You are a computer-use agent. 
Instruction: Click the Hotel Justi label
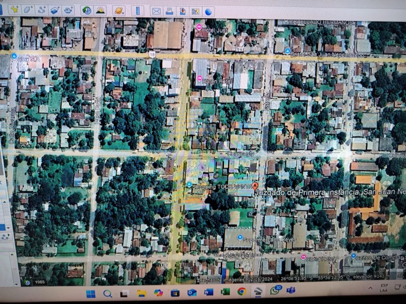[215, 30]
